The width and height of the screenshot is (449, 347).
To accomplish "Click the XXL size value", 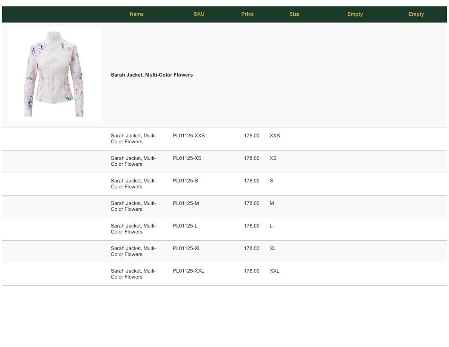I will click(274, 271).
